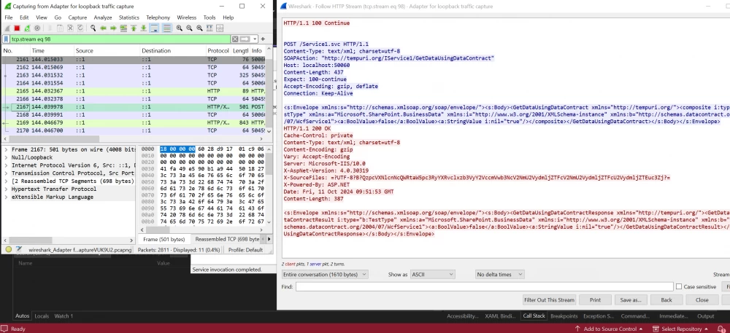Go forward to next packet green arrow
This screenshot has width=730, height=333.
point(113,28)
